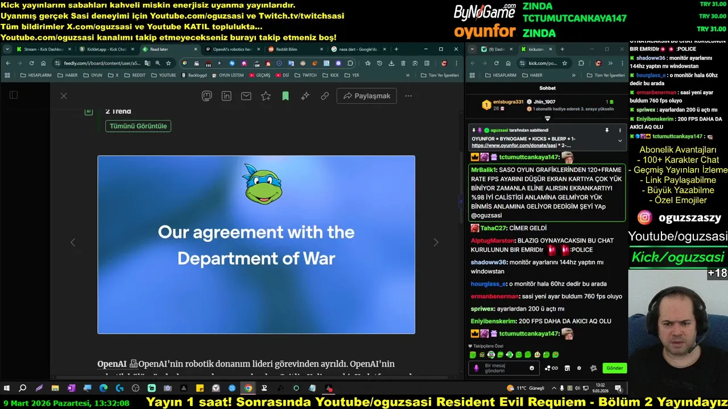
Task: Click Tümünü Görüntüle button
Action: [x=138, y=126]
